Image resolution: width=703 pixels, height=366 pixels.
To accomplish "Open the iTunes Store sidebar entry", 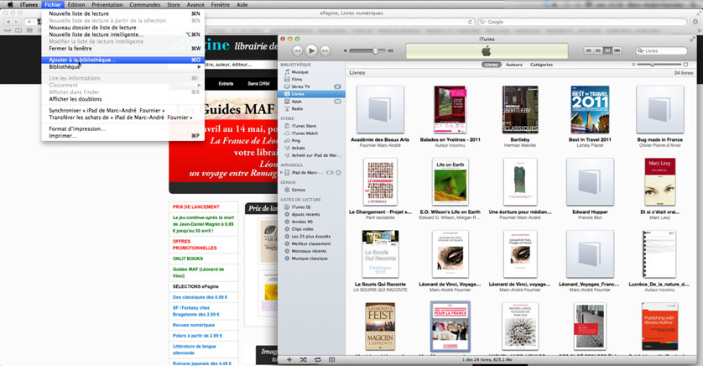I will click(x=304, y=126).
